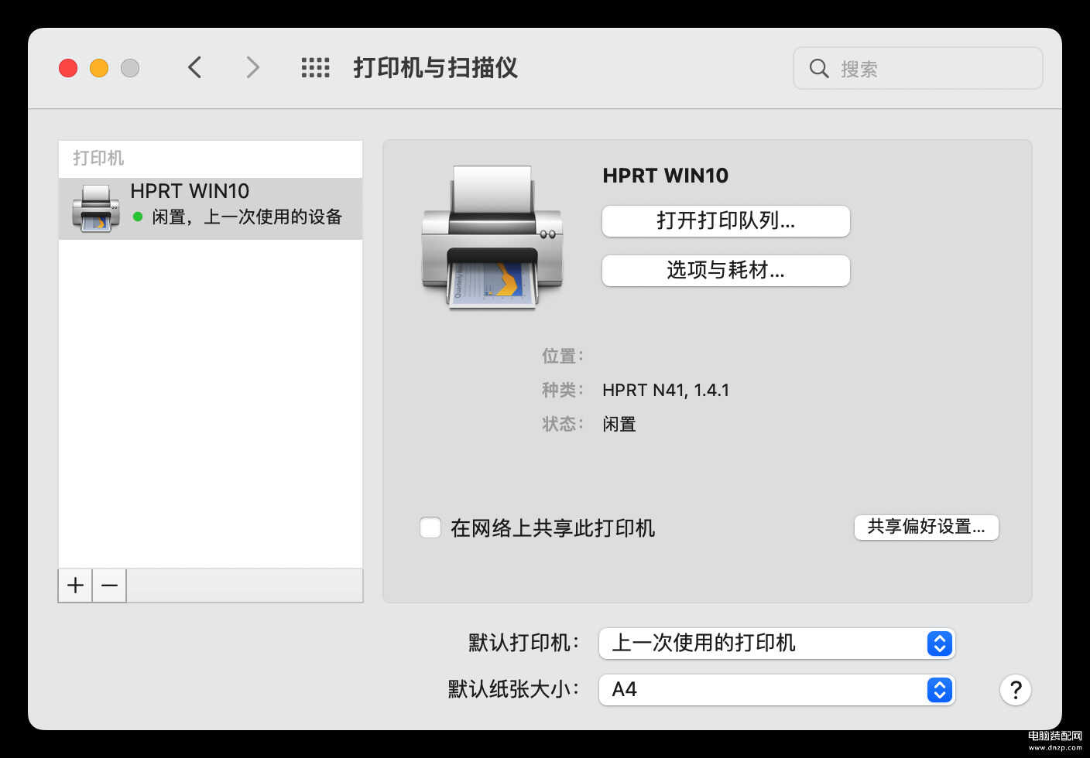Viewport: 1090px width, 758px height.
Task: Open Options & Supplies (选项与耗材)
Action: pos(725,271)
